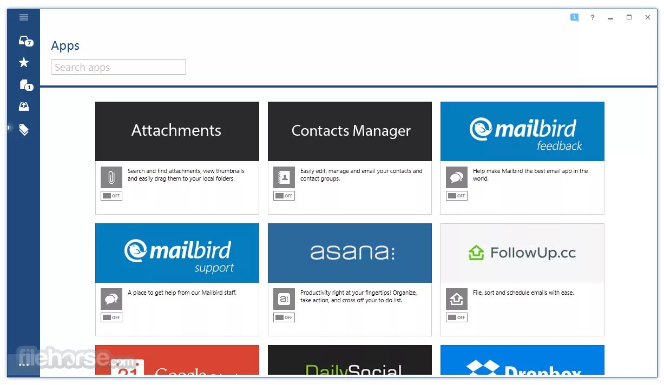Switch on FollowUp.cc toggle

[457, 317]
